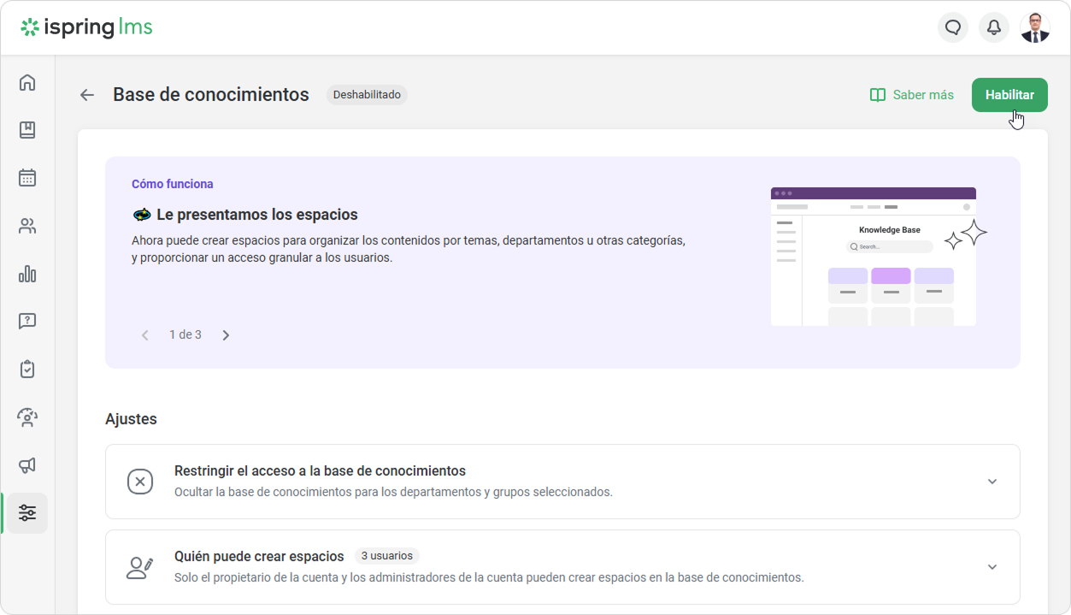Image resolution: width=1071 pixels, height=615 pixels.
Task: Go to previous slide in Cómo funciona
Action: tap(145, 335)
